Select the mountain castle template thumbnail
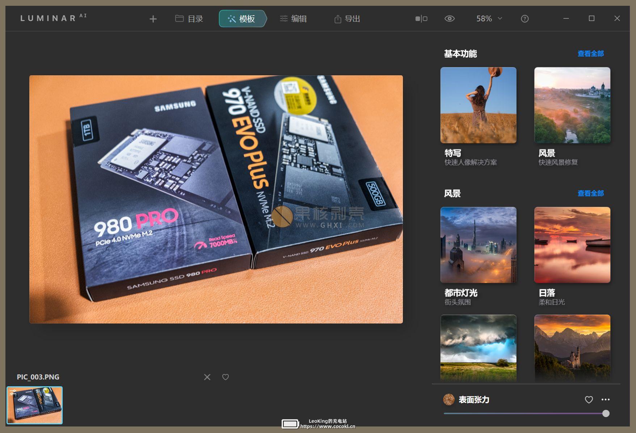 tap(572, 348)
